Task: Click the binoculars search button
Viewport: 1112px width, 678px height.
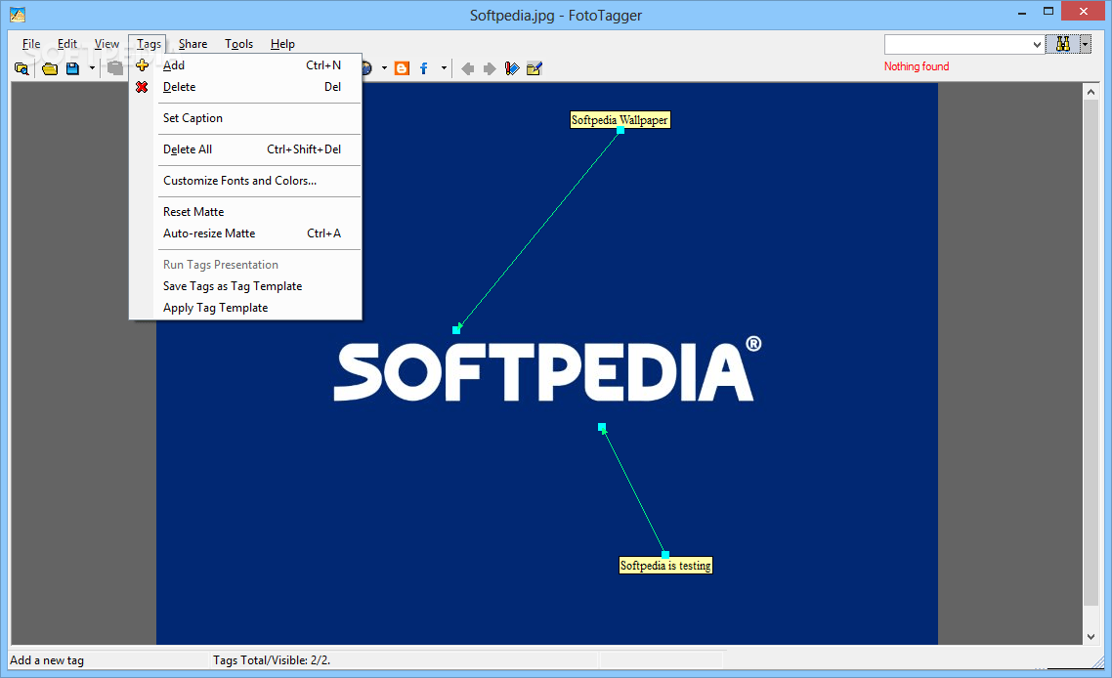Action: (x=1062, y=44)
